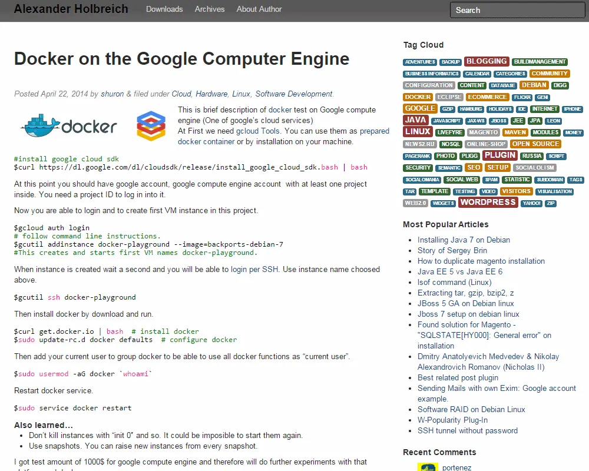Screen dimensions: 589x471
Task: Open the LINUX tag
Action: click(418, 132)
